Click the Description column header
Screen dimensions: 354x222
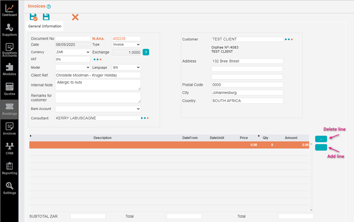point(103,138)
